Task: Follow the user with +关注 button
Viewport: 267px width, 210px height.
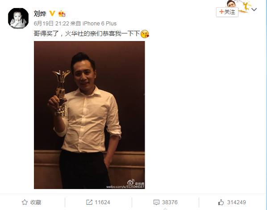Action: [227, 12]
